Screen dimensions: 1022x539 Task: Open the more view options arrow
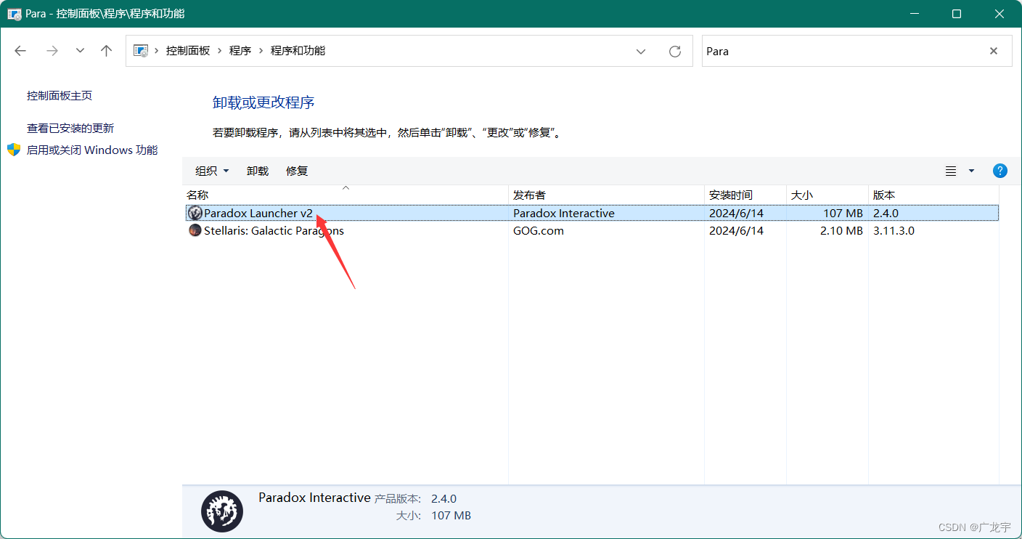click(x=972, y=171)
